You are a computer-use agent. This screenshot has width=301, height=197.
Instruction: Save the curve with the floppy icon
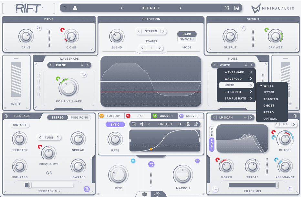[188, 124]
